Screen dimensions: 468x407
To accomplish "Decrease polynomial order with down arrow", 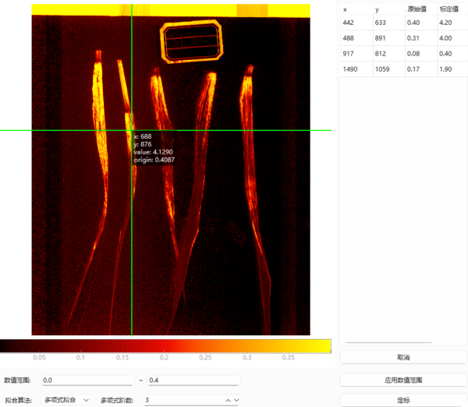I will pyautogui.click(x=236, y=400).
